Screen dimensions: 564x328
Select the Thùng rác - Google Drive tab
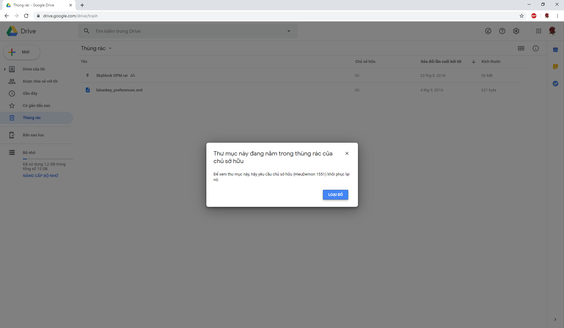pos(39,5)
